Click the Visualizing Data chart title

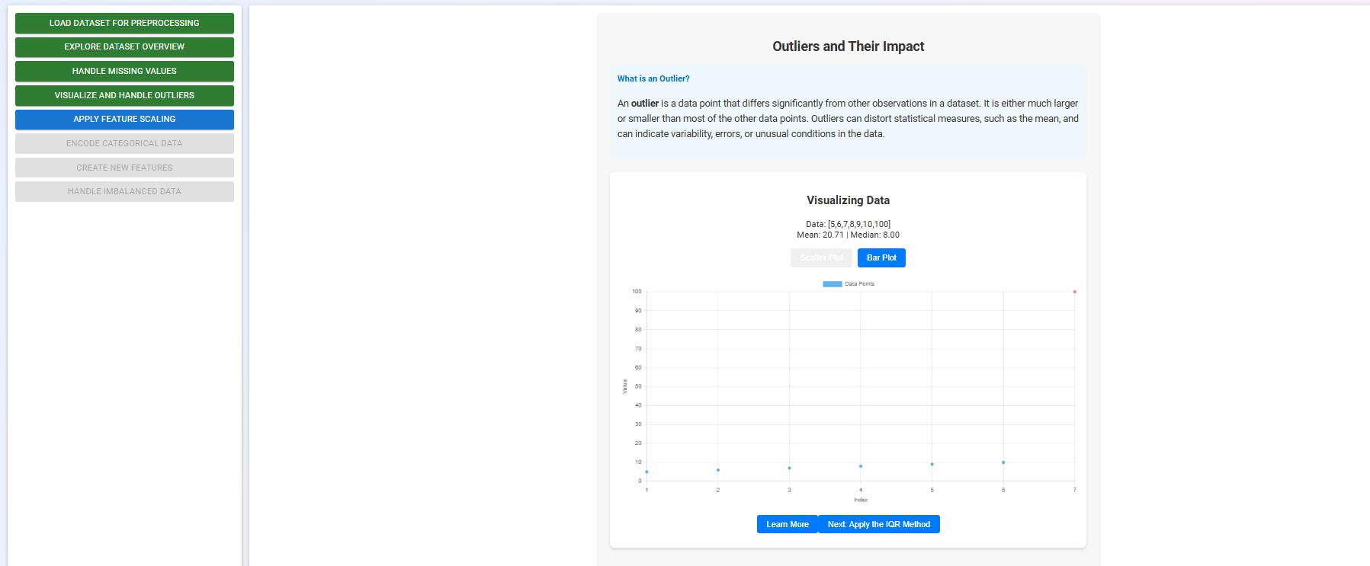tap(848, 200)
